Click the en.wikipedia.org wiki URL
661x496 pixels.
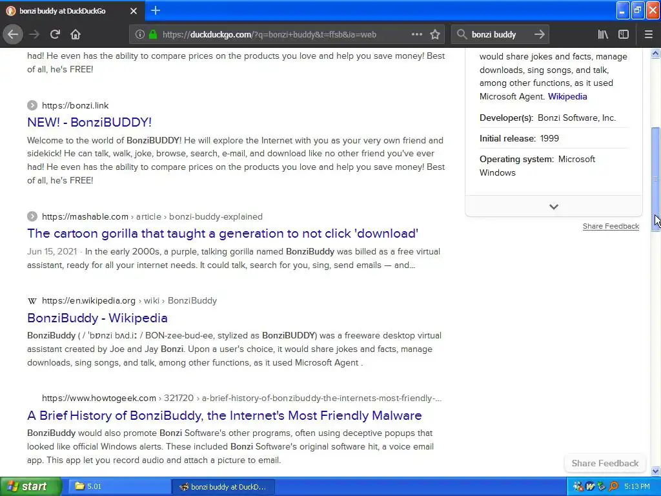[129, 301]
